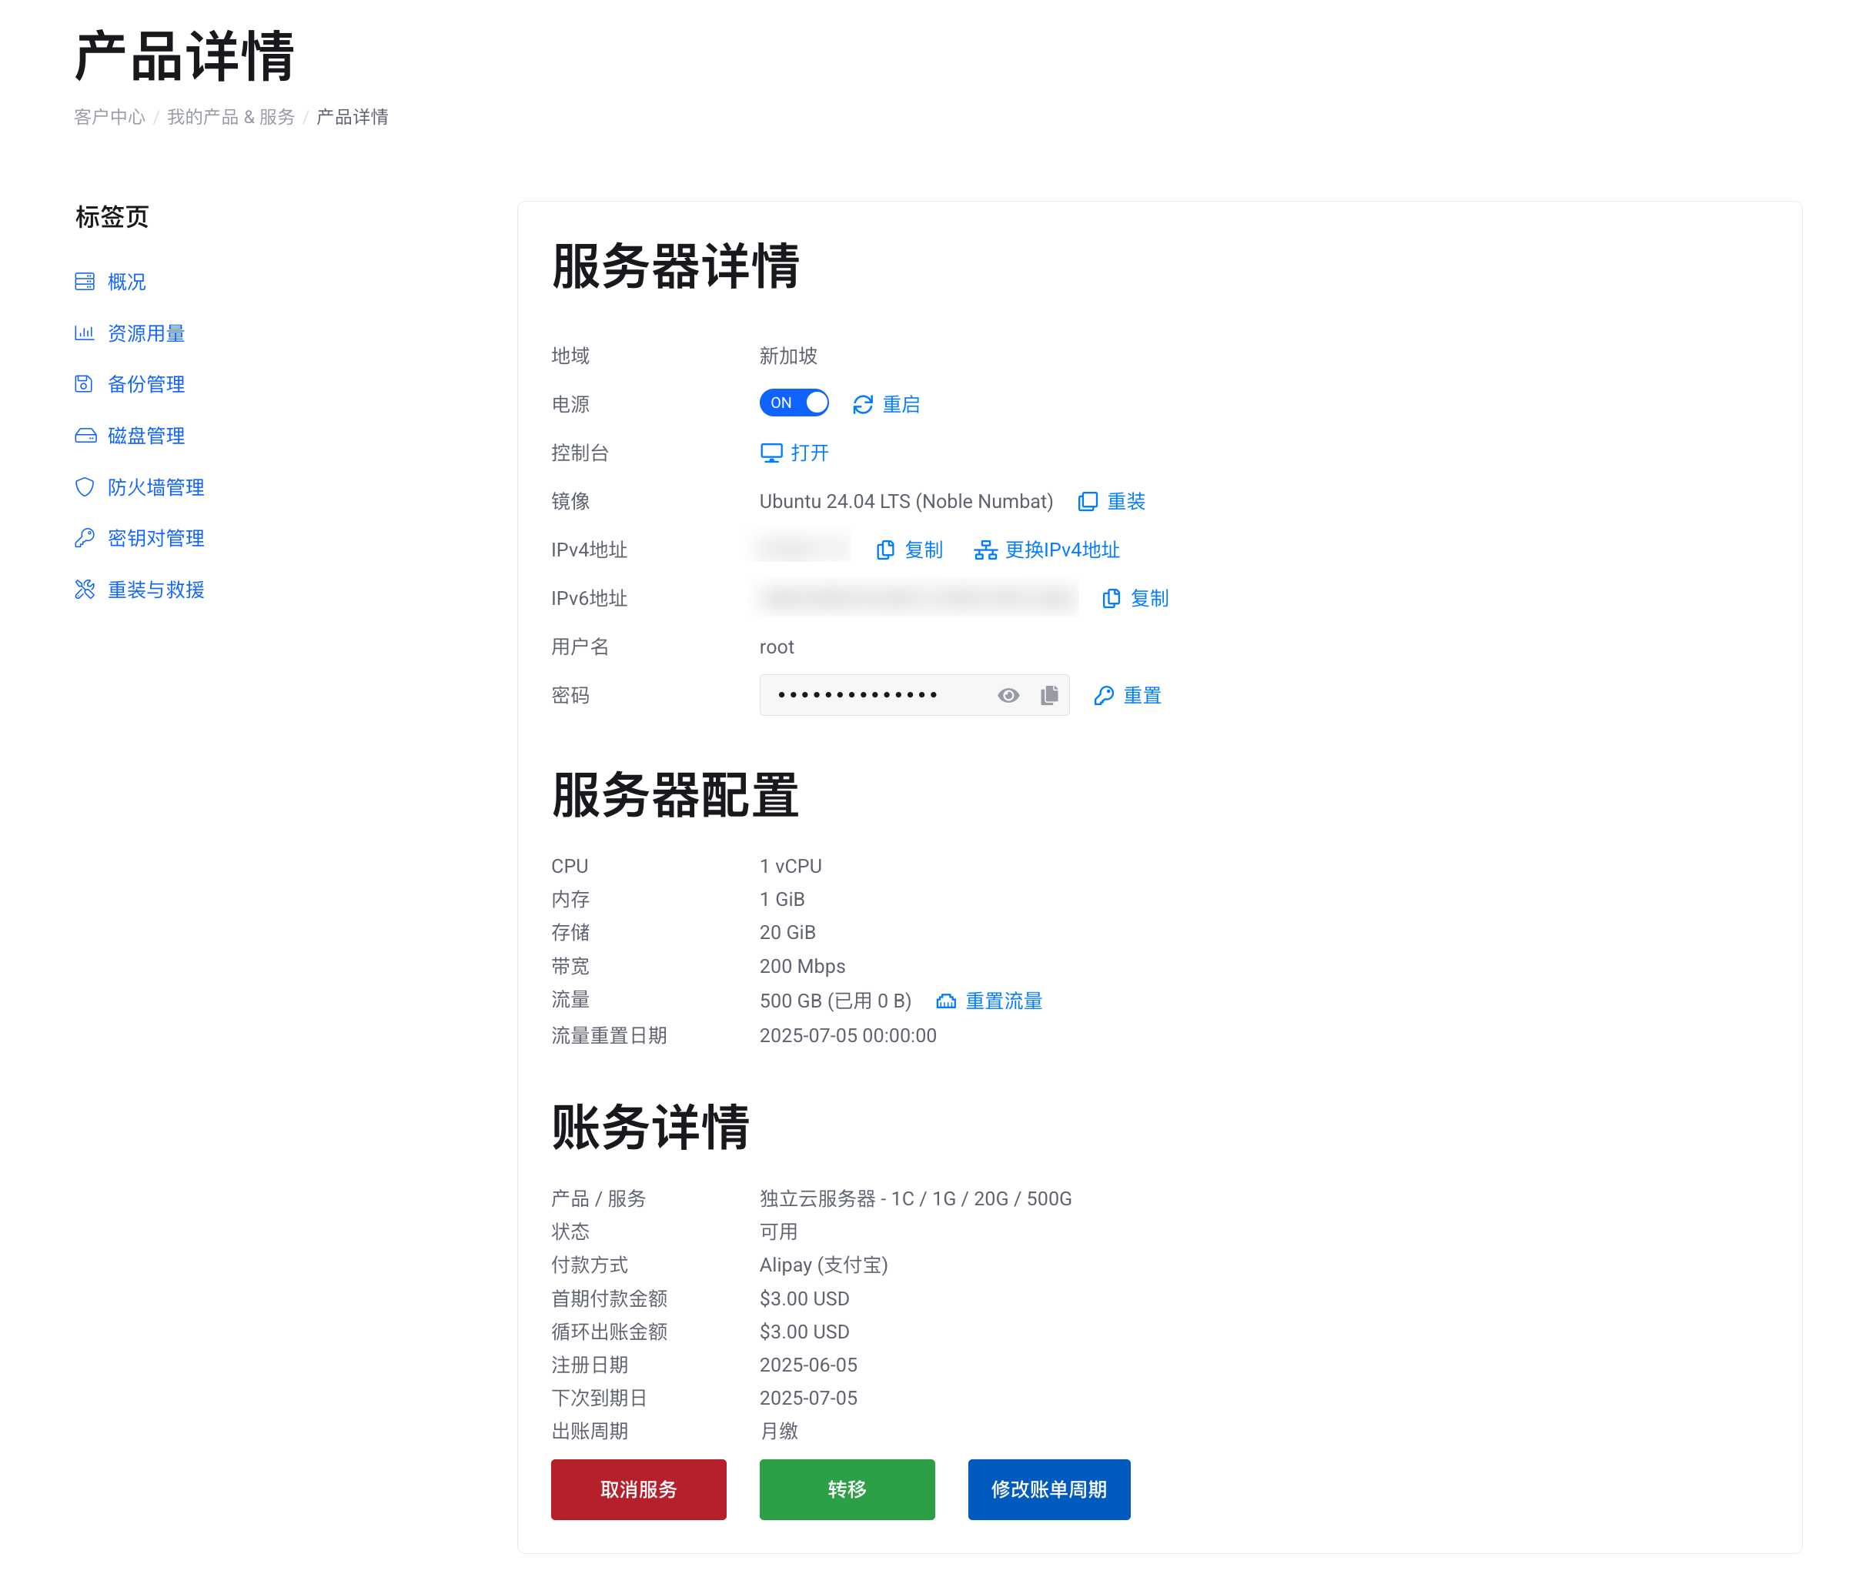The height and width of the screenshot is (1584, 1852).
Task: Click the 重装 reinstall image link
Action: (1126, 502)
